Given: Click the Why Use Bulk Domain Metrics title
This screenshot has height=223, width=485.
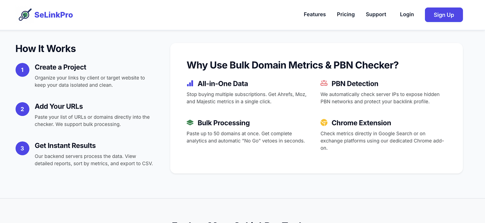Looking at the screenshot, I should tap(293, 65).
